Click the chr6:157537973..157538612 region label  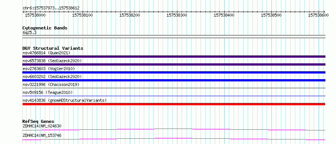(51, 8)
